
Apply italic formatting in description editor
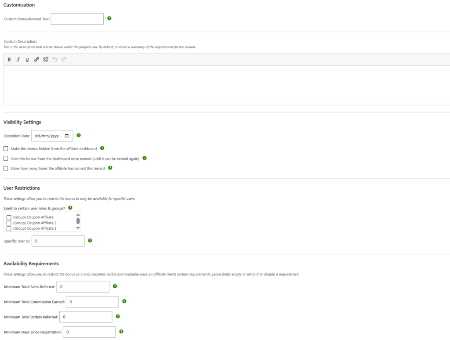tap(18, 59)
